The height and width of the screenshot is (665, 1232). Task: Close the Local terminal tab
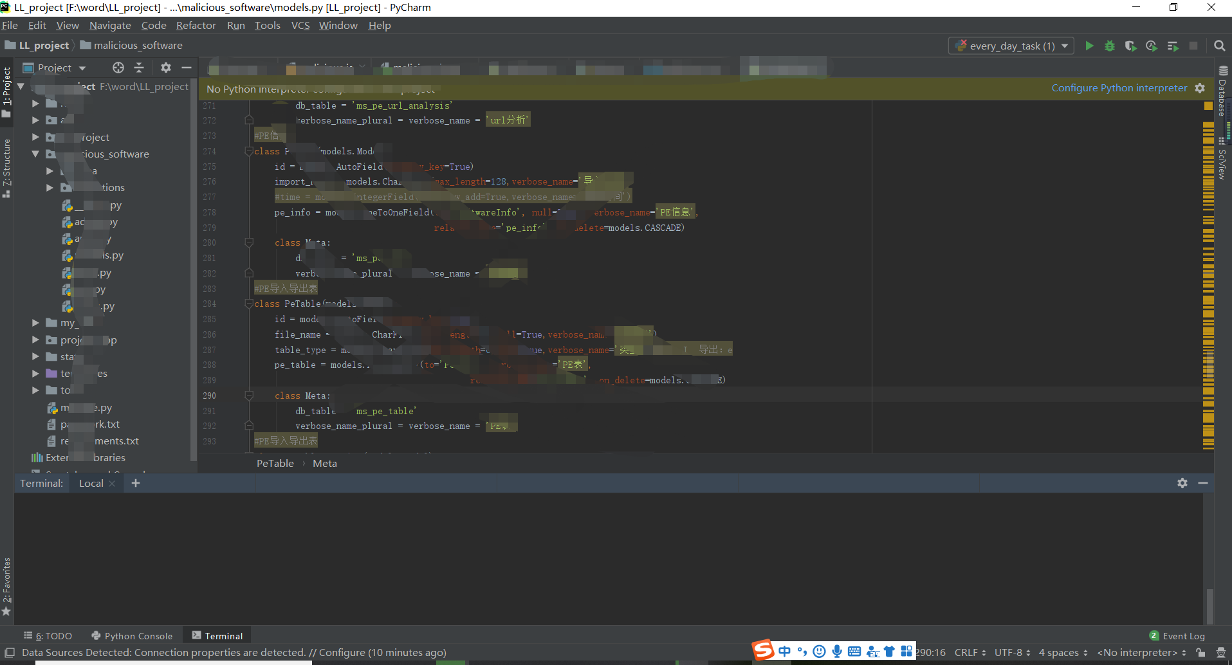[112, 484]
